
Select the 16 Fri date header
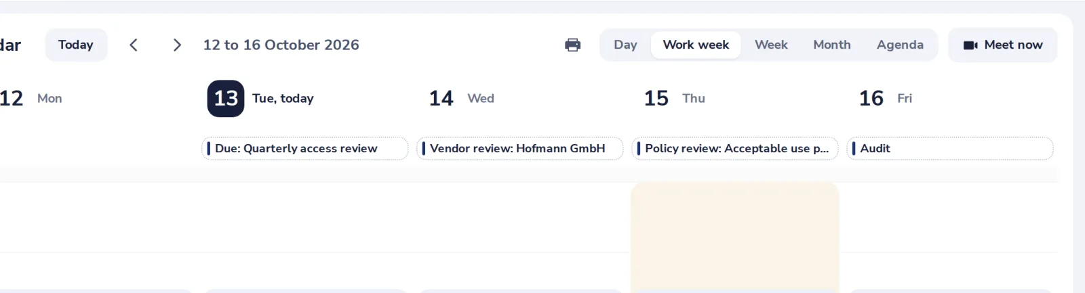click(x=886, y=99)
